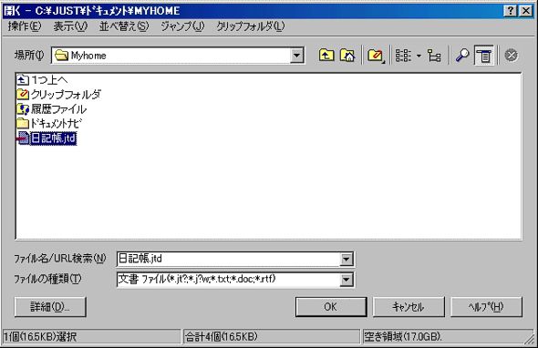Click the disabled stop circle icon
Image resolution: width=538 pixels, height=348 pixels.
click(511, 56)
